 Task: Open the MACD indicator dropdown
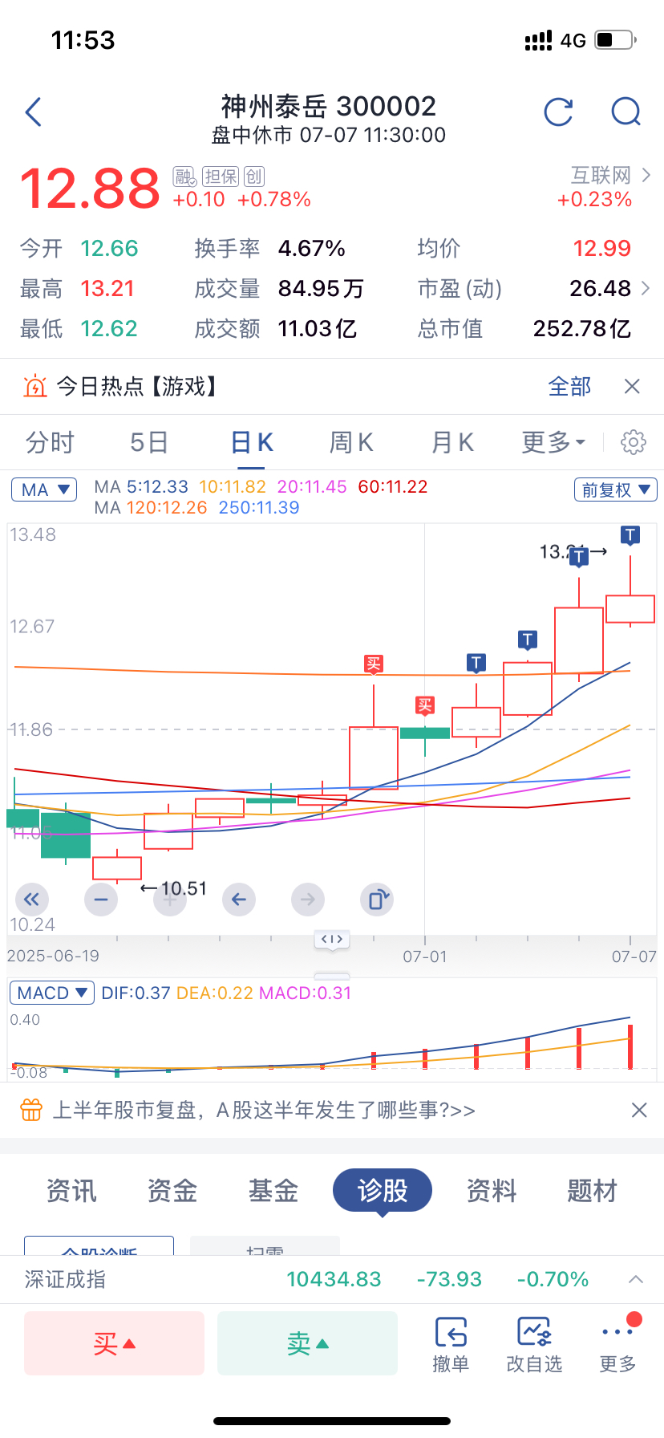coord(52,993)
